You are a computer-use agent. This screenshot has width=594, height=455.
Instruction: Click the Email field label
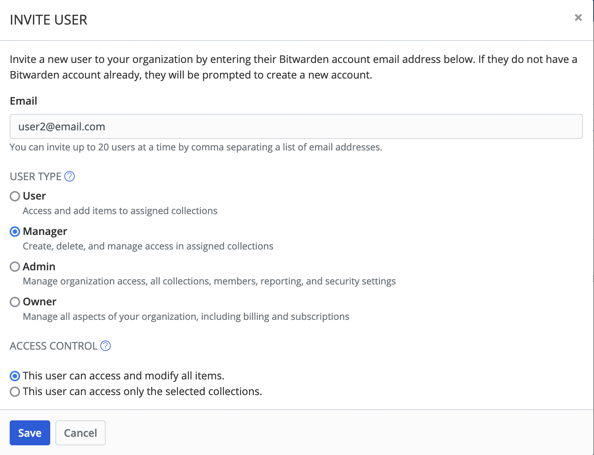23,101
